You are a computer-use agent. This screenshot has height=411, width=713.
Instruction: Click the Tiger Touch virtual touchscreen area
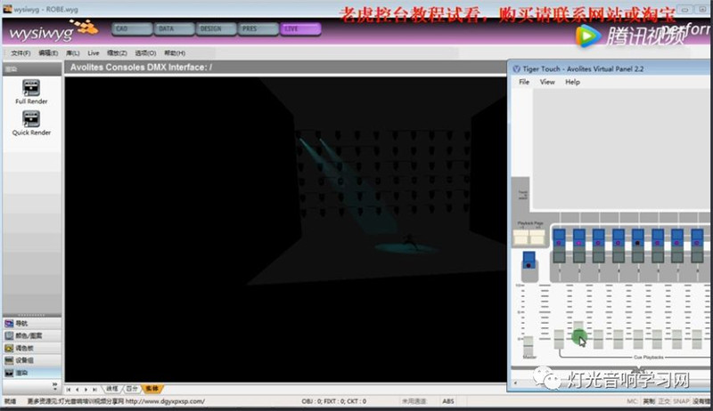click(622, 149)
